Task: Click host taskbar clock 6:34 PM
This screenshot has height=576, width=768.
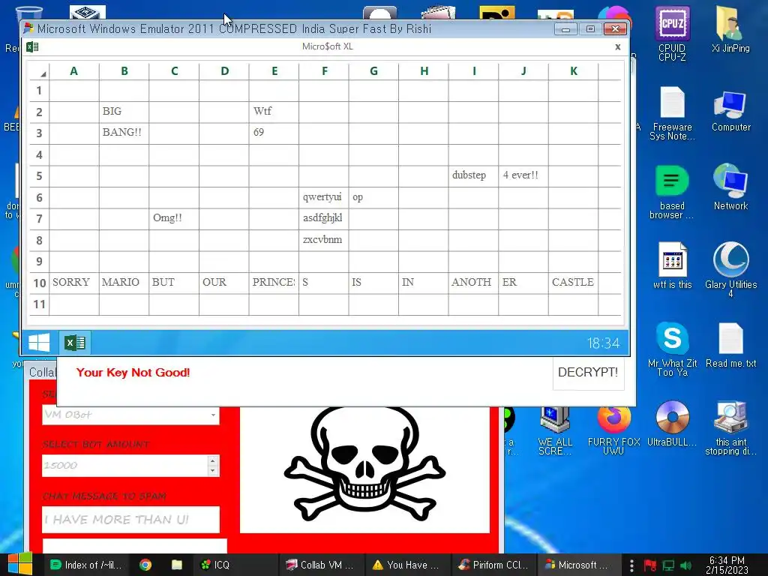Action: pos(727,565)
